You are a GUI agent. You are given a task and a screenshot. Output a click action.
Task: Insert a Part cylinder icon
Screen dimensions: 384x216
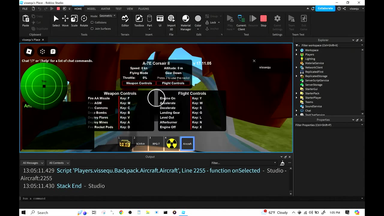[149, 19]
